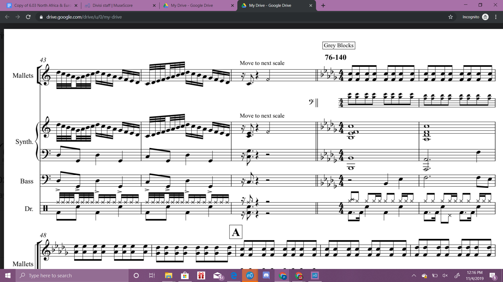Click the measure number 48
The height and width of the screenshot is (282, 503).
(x=43, y=235)
